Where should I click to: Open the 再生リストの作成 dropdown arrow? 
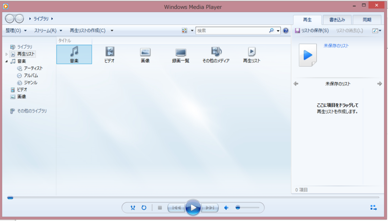[112, 31]
